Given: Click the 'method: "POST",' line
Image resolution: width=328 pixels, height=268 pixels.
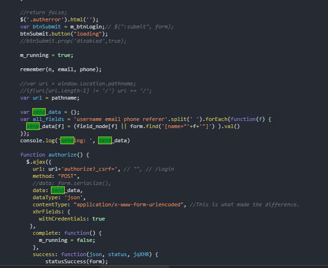Looking at the screenshot, I should 56,176.
